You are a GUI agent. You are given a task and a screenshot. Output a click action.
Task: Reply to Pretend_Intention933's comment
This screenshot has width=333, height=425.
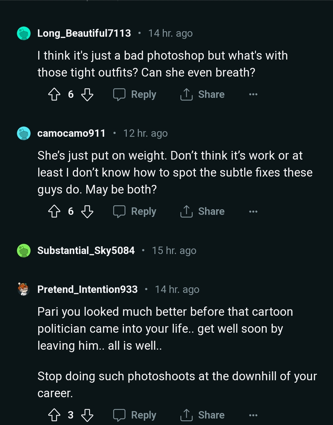pyautogui.click(x=135, y=415)
